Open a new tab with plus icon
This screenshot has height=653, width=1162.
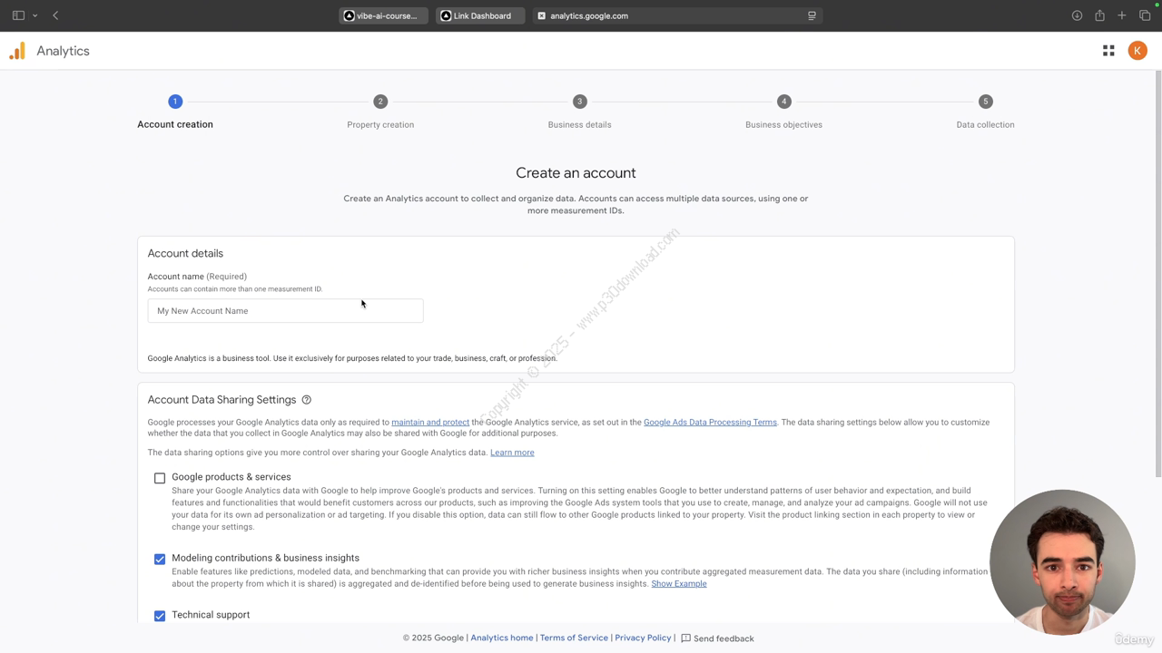(1122, 15)
